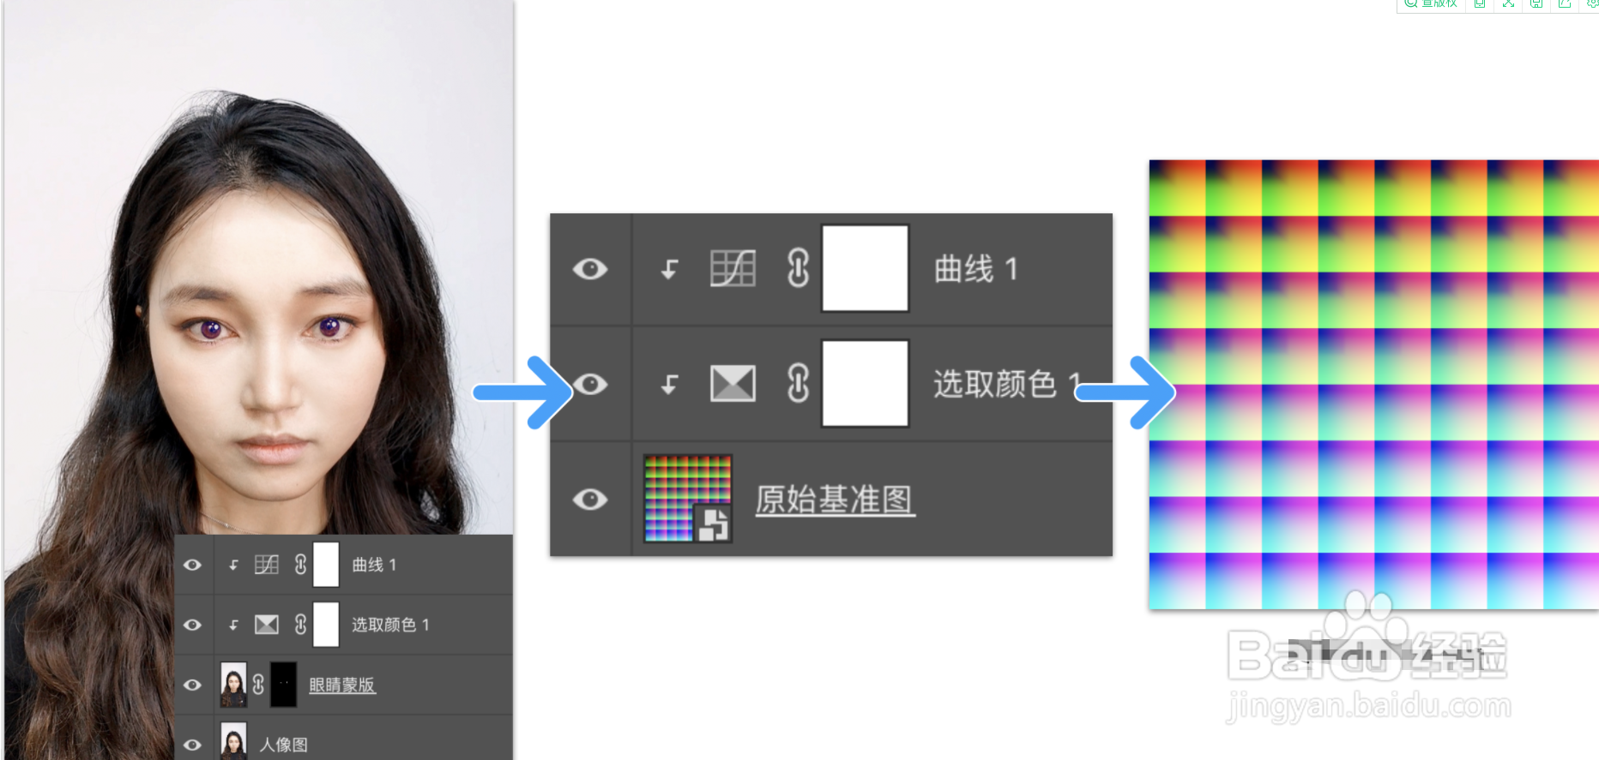Screen dimensions: 1599x760
Task: Hide the 曲线 1 layer in the enlarged layers panel
Action: pyautogui.click(x=590, y=269)
